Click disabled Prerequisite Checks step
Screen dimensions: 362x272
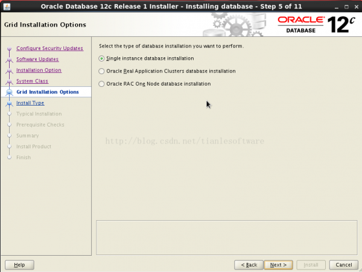point(40,125)
